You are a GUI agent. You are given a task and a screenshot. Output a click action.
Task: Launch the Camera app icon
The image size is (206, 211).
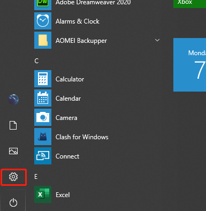pos(43,117)
